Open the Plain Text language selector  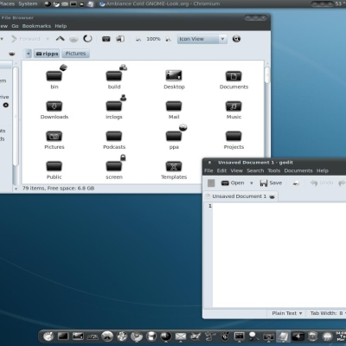pos(286,313)
